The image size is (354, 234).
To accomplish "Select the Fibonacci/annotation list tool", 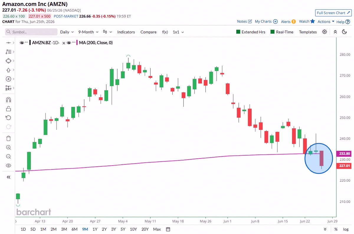I will [8, 52].
